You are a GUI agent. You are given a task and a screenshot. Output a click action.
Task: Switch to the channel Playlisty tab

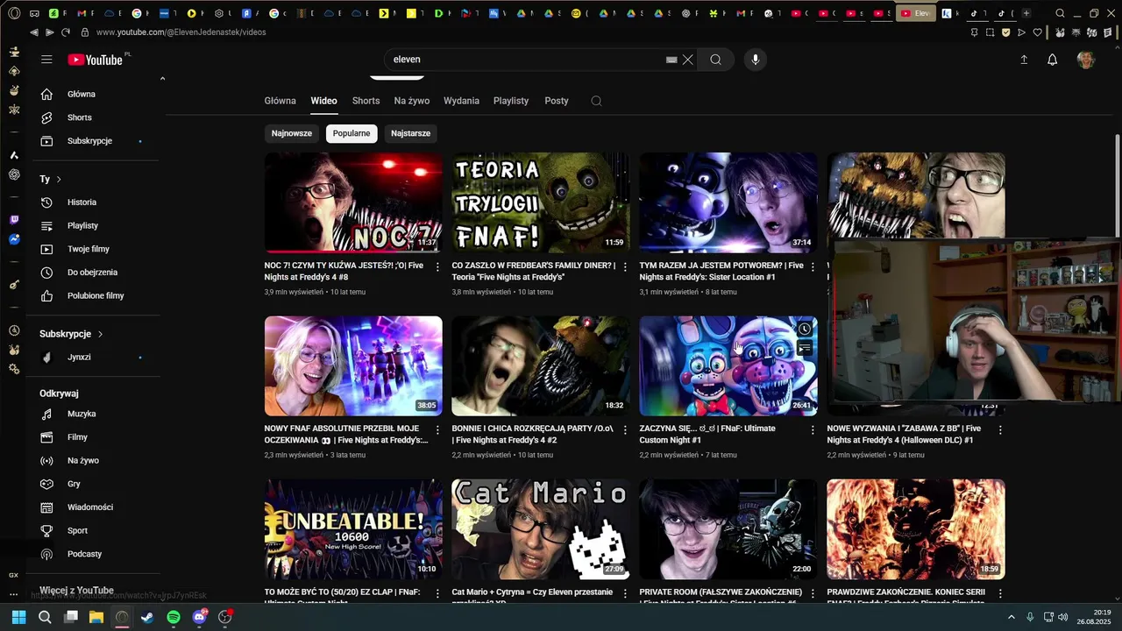[511, 101]
